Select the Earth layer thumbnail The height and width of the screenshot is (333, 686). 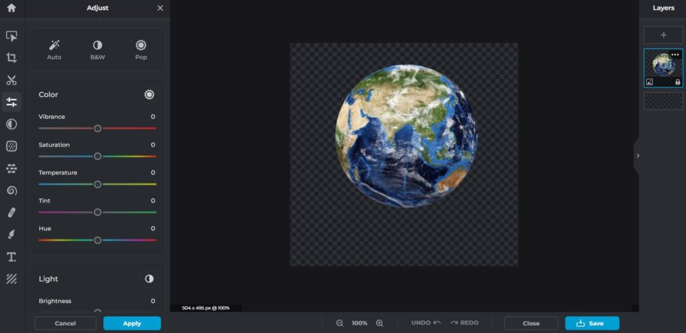(662, 67)
